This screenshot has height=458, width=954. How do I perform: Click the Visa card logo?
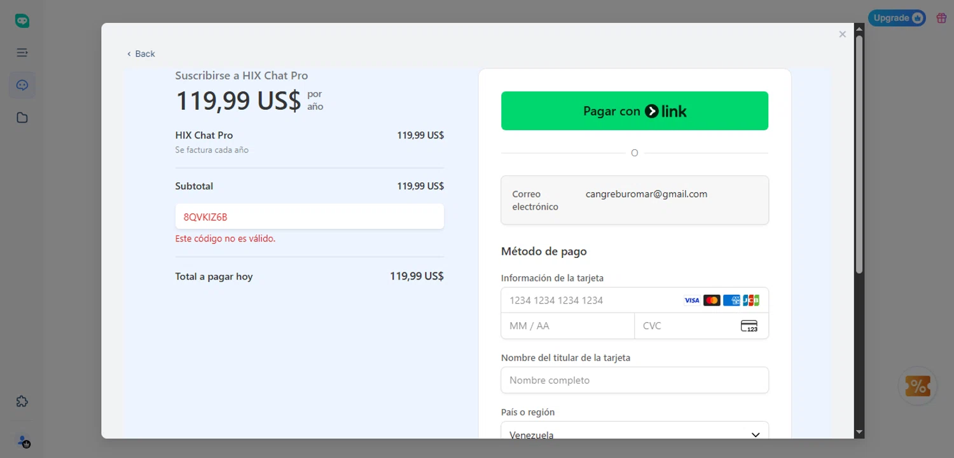pos(692,300)
